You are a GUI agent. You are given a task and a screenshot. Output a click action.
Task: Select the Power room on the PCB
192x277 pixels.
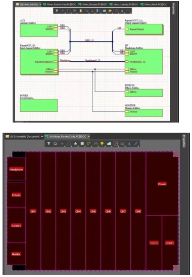[x=162, y=184]
